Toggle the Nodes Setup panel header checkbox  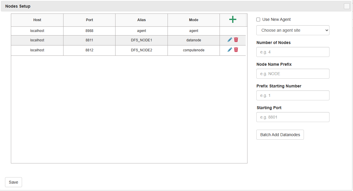tap(347, 6)
